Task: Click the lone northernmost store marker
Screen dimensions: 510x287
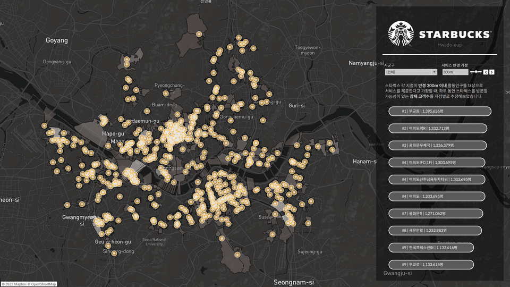Action: [x=199, y=34]
